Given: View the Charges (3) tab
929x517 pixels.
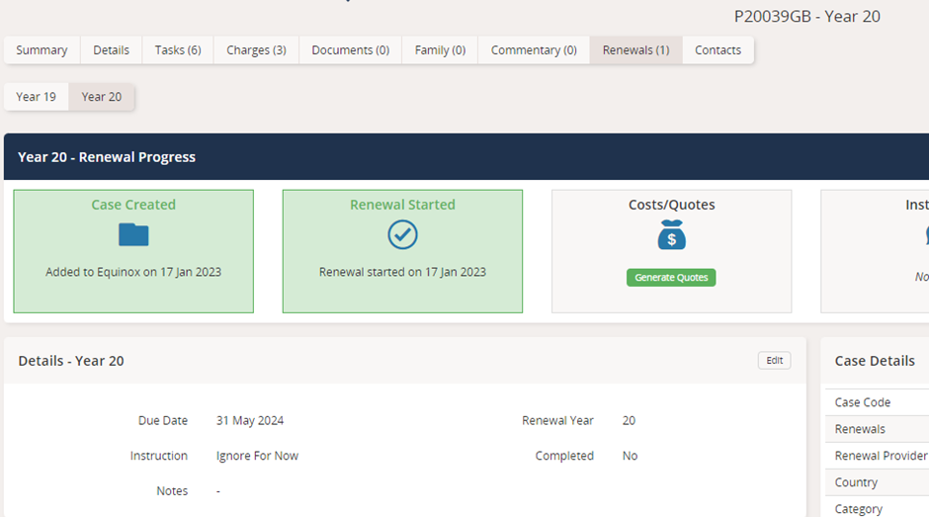Looking at the screenshot, I should pyautogui.click(x=256, y=50).
